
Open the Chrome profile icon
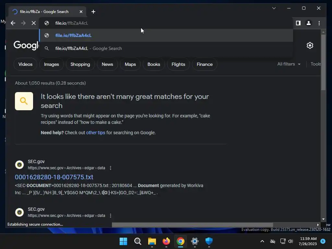click(x=309, y=23)
